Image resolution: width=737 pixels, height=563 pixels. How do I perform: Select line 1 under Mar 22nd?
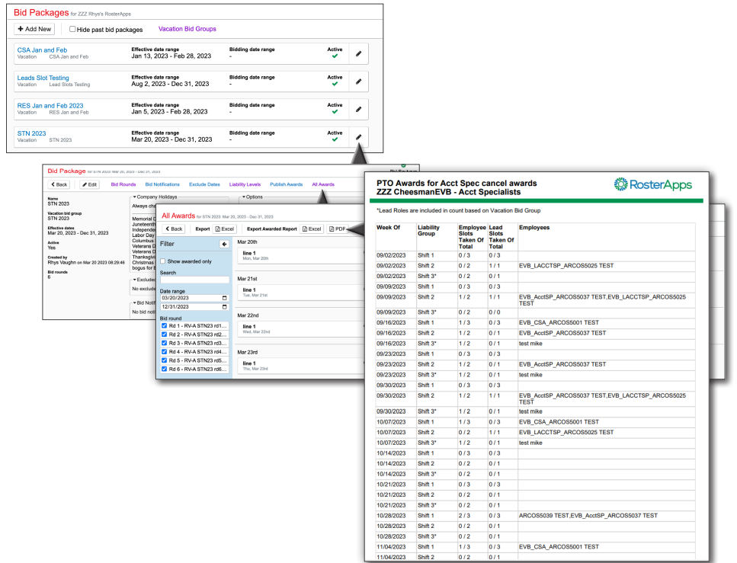click(x=301, y=329)
